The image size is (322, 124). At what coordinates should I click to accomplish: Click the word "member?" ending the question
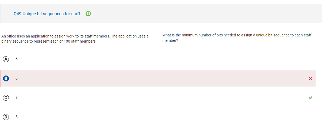(x=170, y=41)
